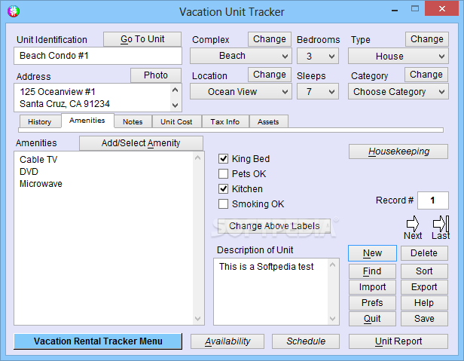Image resolution: width=464 pixels, height=361 pixels.
Task: Toggle the King Bed checkbox
Action: coord(223,159)
